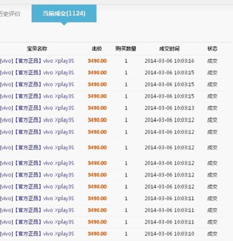Open the 历史评价 tab
The image size is (233, 241).
pos(10,14)
